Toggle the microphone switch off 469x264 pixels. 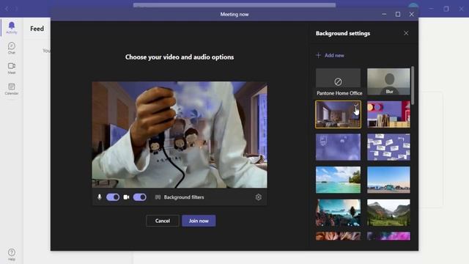(113, 197)
